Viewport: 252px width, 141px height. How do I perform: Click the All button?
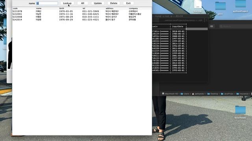point(83,3)
